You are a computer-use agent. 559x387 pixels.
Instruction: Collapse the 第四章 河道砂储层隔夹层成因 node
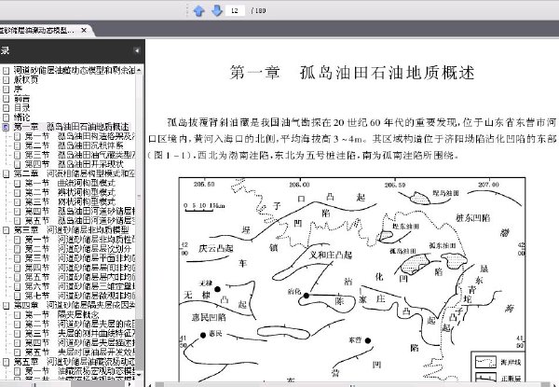pyautogui.click(x=6, y=305)
